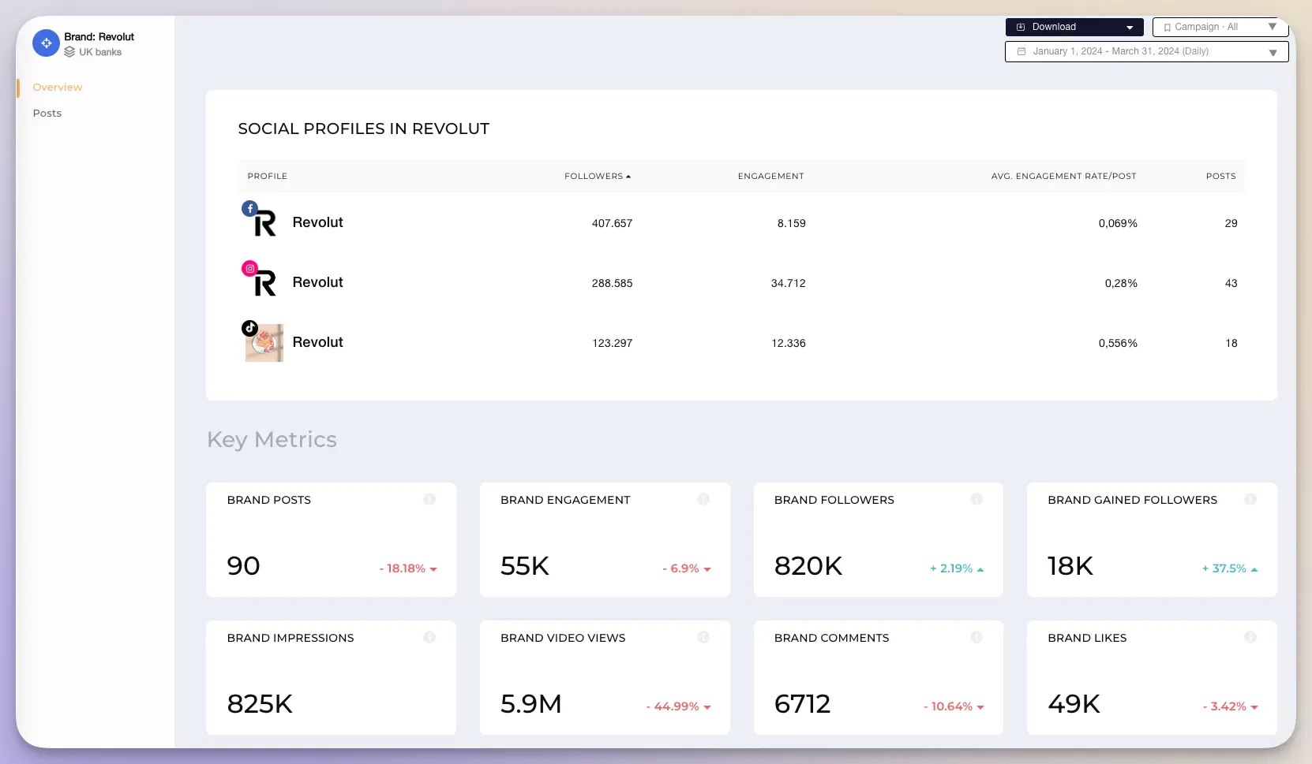
Task: Open info icon on Brand Impressions card
Action: (x=429, y=637)
